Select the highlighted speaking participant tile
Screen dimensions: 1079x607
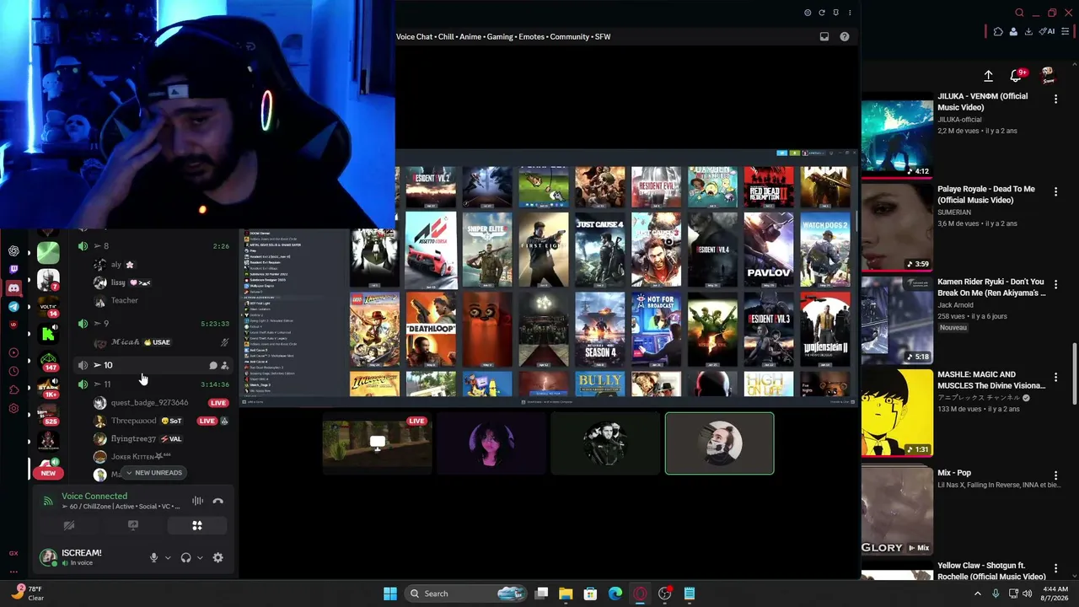[x=719, y=443]
